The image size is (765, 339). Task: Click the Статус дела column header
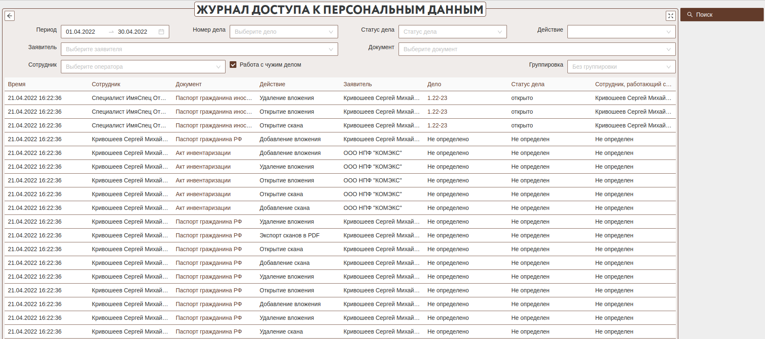tap(527, 84)
